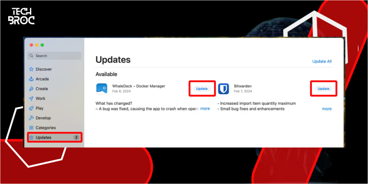Screen dimensions: 368x184
Task: Click the Create paintbrush icon
Action: pos(31,89)
